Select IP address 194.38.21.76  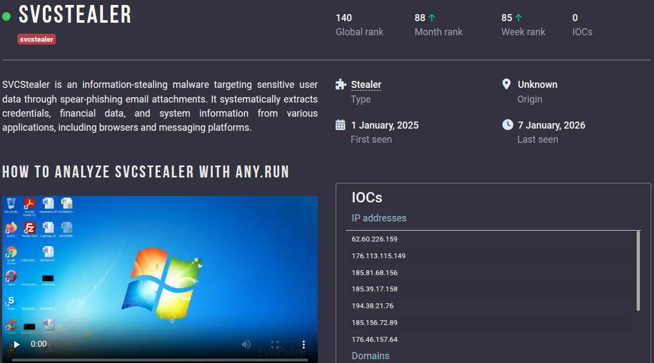coord(373,306)
